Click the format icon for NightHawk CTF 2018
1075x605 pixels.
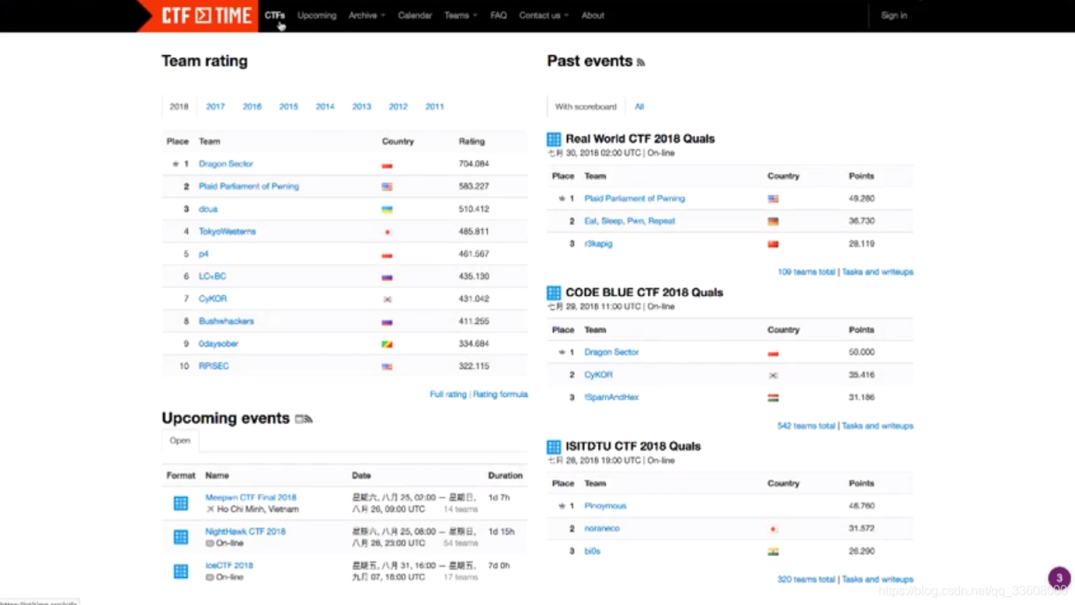tap(181, 537)
